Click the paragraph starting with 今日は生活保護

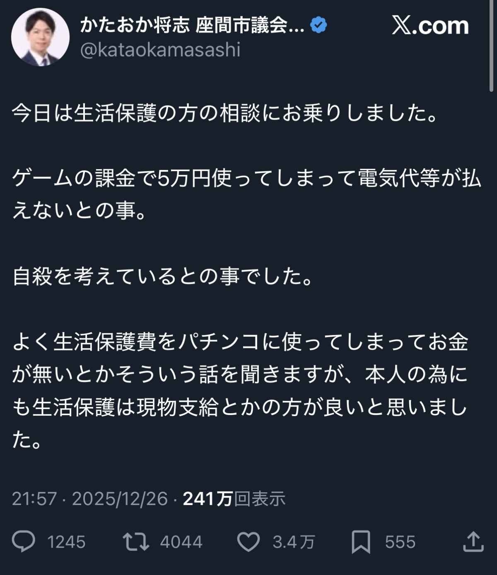click(225, 113)
